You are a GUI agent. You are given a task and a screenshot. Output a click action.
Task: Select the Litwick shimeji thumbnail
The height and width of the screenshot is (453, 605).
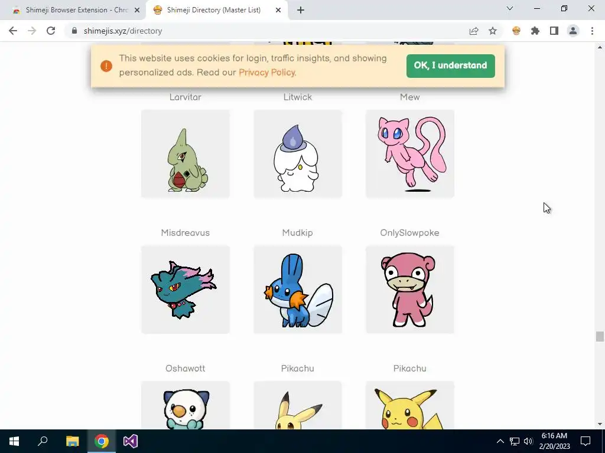[298, 154]
